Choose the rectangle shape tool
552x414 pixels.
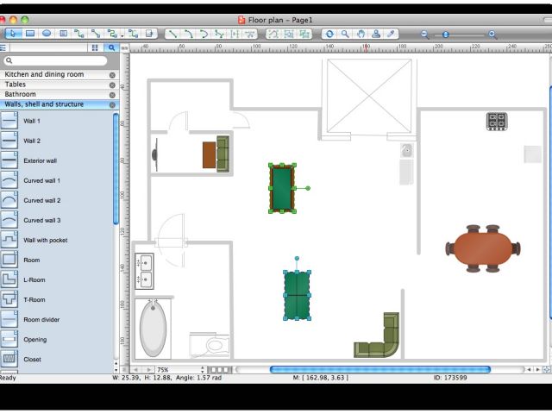[29, 34]
